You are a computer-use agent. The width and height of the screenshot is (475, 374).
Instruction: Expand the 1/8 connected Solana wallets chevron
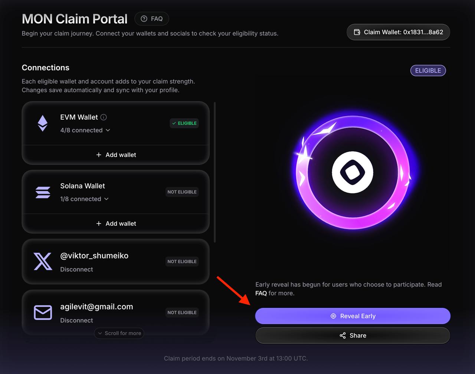coord(107,199)
